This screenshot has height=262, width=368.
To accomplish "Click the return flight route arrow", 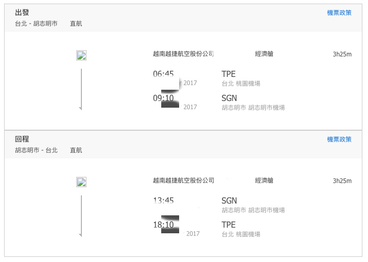I will coord(81,216).
